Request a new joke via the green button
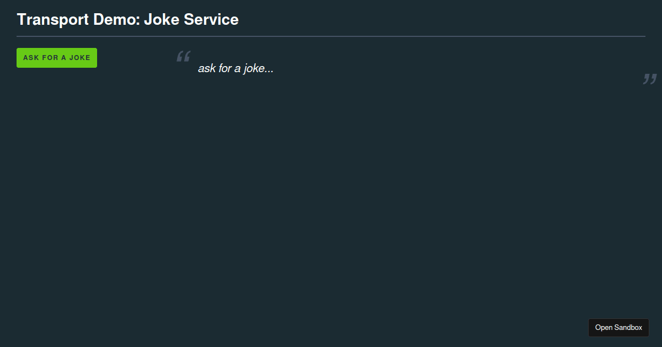 (x=56, y=58)
